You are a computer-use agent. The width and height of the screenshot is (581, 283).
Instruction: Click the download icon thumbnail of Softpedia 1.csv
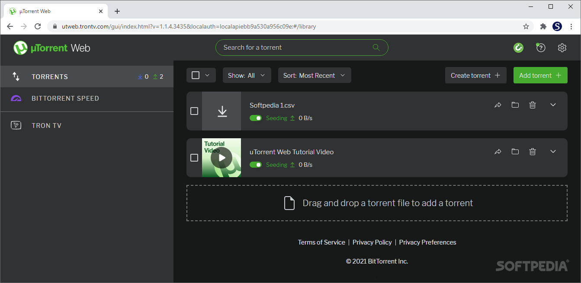click(x=222, y=111)
